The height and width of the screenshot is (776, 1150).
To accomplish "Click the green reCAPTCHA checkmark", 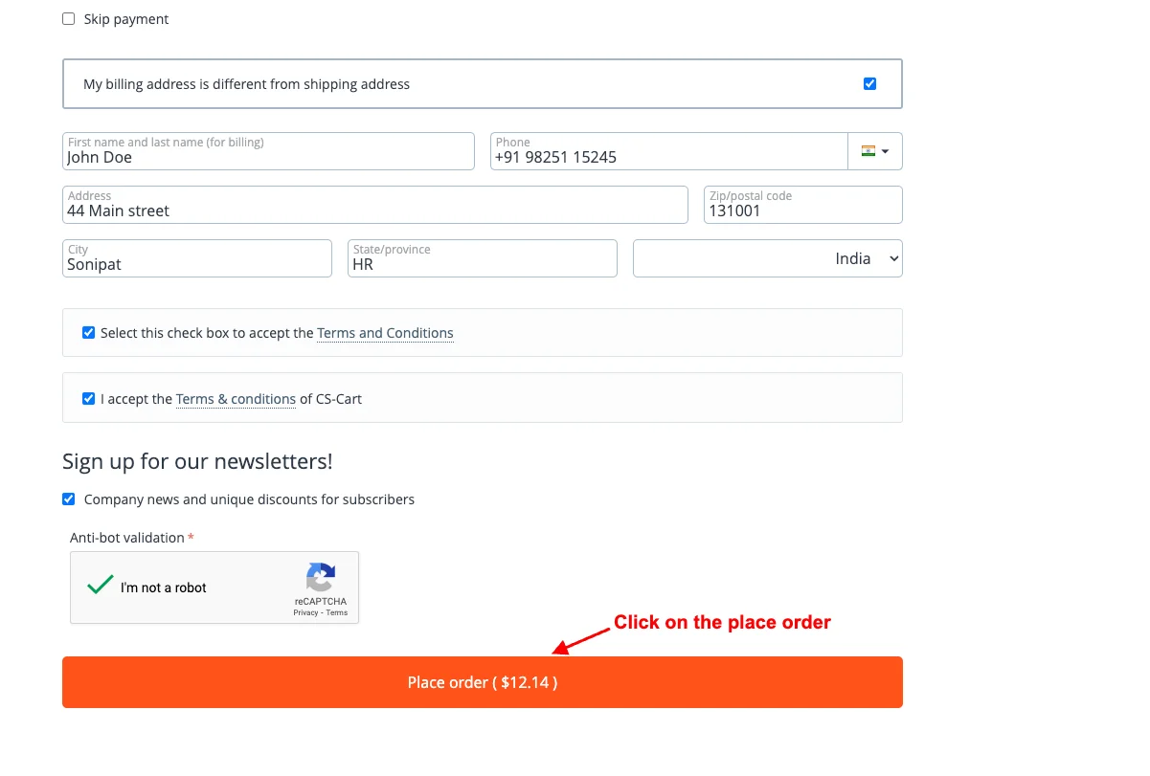I will pyautogui.click(x=101, y=586).
